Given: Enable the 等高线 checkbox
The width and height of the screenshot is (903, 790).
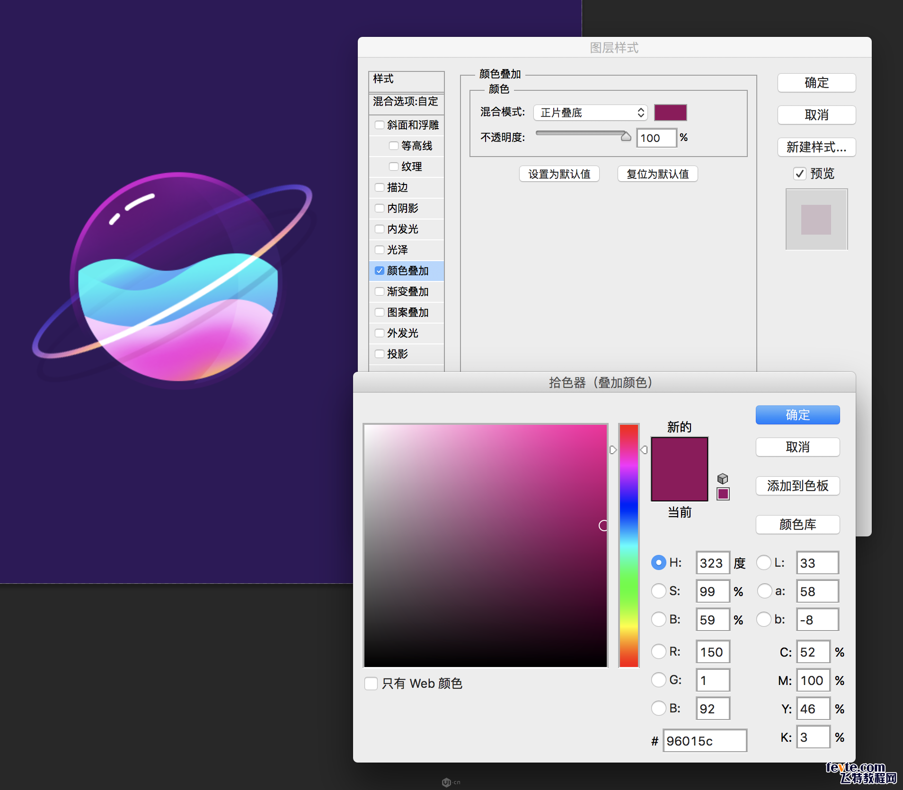Looking at the screenshot, I should point(394,146).
